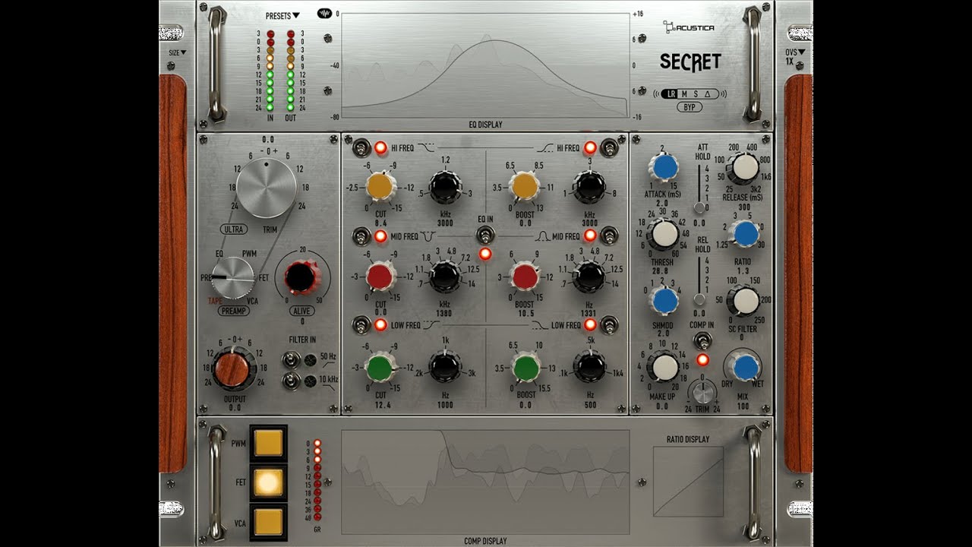
Task: Click the LOW FREQ cut curve icon
Action: coord(431,325)
